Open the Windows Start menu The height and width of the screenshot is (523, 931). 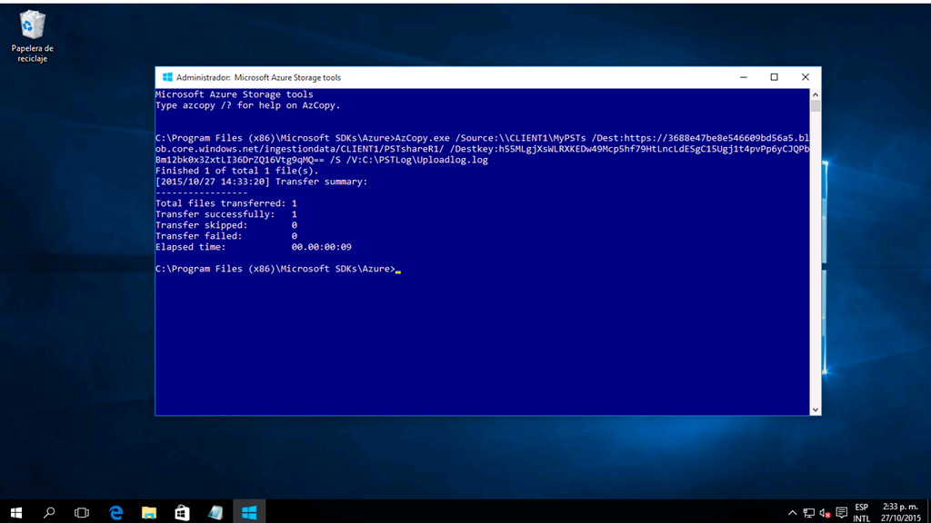(15, 513)
